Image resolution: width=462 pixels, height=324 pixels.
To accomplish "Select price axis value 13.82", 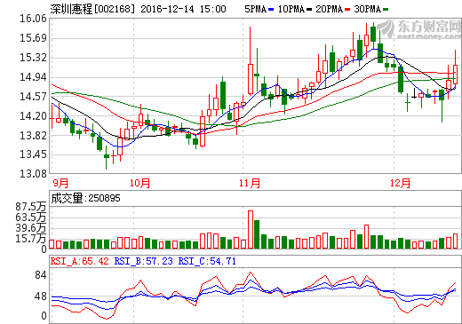I will [x=33, y=136].
